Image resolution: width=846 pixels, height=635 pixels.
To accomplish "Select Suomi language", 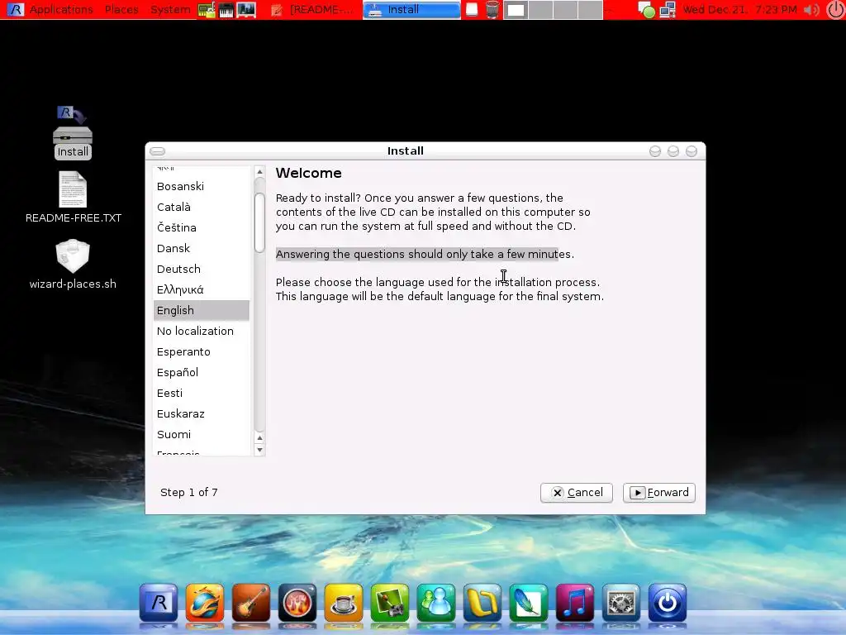I will point(202,435).
